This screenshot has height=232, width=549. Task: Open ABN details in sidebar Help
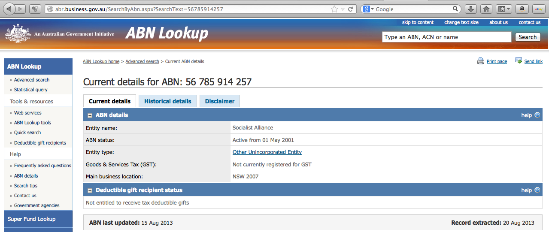pyautogui.click(x=26, y=176)
